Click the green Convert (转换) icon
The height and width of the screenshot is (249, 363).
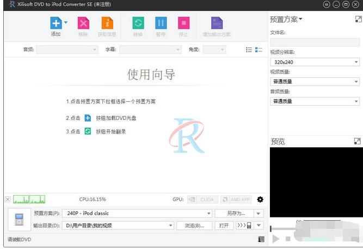coord(138,23)
